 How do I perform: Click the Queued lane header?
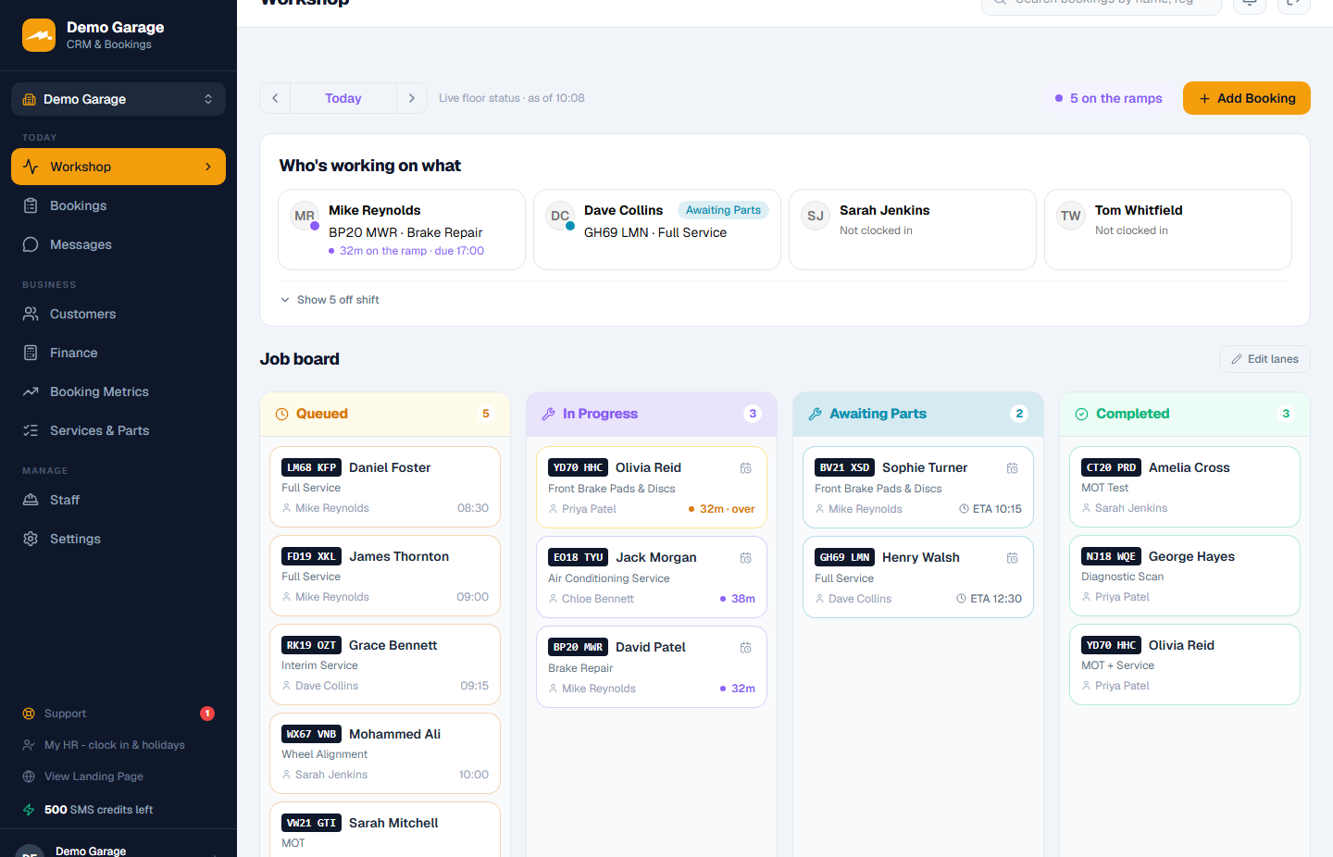point(385,414)
